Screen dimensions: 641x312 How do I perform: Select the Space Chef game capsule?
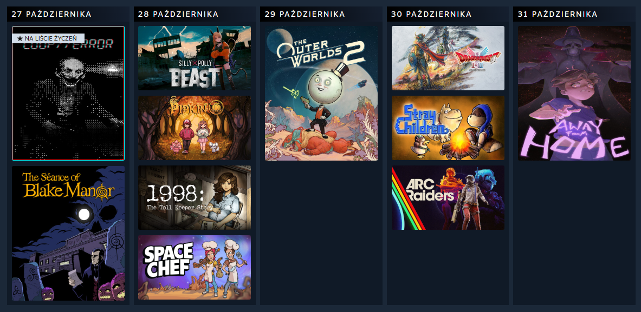(x=195, y=267)
